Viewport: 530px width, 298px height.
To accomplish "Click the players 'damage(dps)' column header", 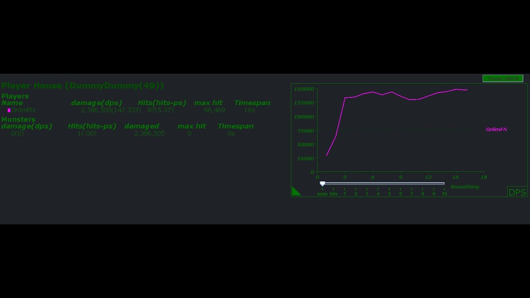I will tap(96, 103).
